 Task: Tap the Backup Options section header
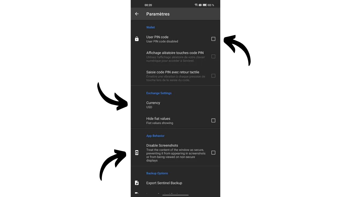(x=157, y=173)
